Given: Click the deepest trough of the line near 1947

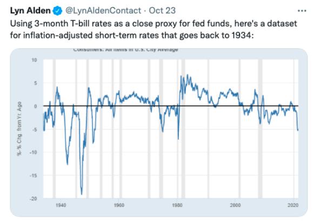Looking at the screenshot, I should 82,194.
